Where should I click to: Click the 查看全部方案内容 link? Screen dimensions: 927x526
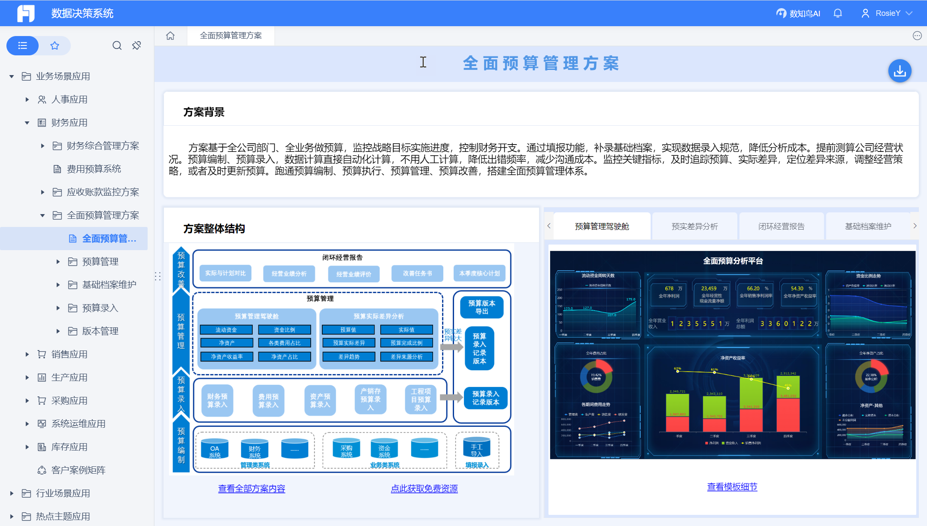[251, 488]
